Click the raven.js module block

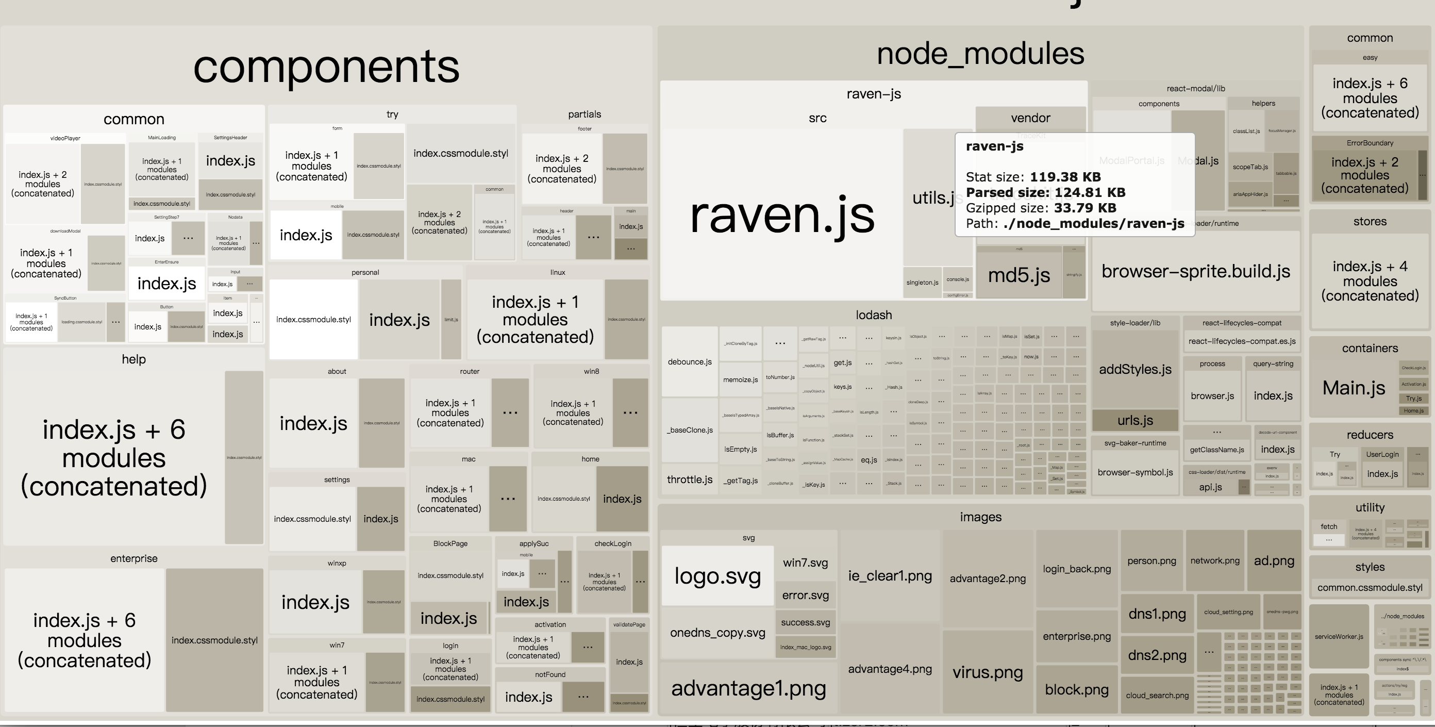coord(781,215)
